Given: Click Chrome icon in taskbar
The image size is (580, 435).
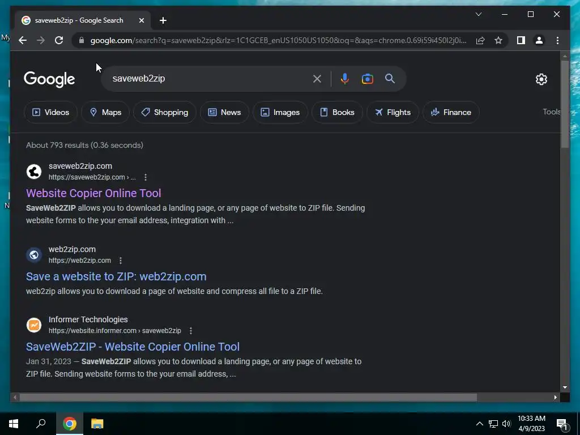Looking at the screenshot, I should coord(70,424).
